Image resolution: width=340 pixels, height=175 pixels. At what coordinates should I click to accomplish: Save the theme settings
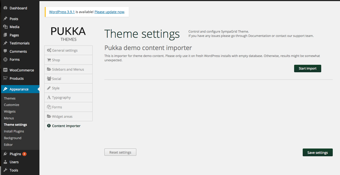317,153
